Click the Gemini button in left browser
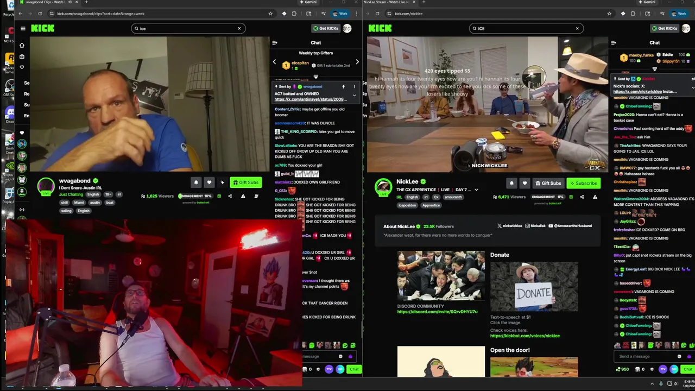This screenshot has height=391, width=695. (x=308, y=2)
